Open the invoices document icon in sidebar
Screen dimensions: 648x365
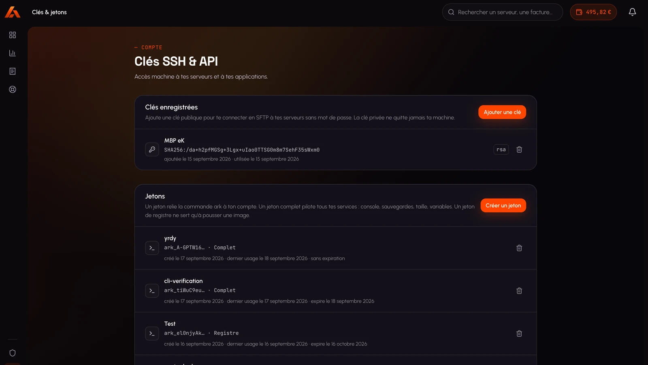coord(13,71)
